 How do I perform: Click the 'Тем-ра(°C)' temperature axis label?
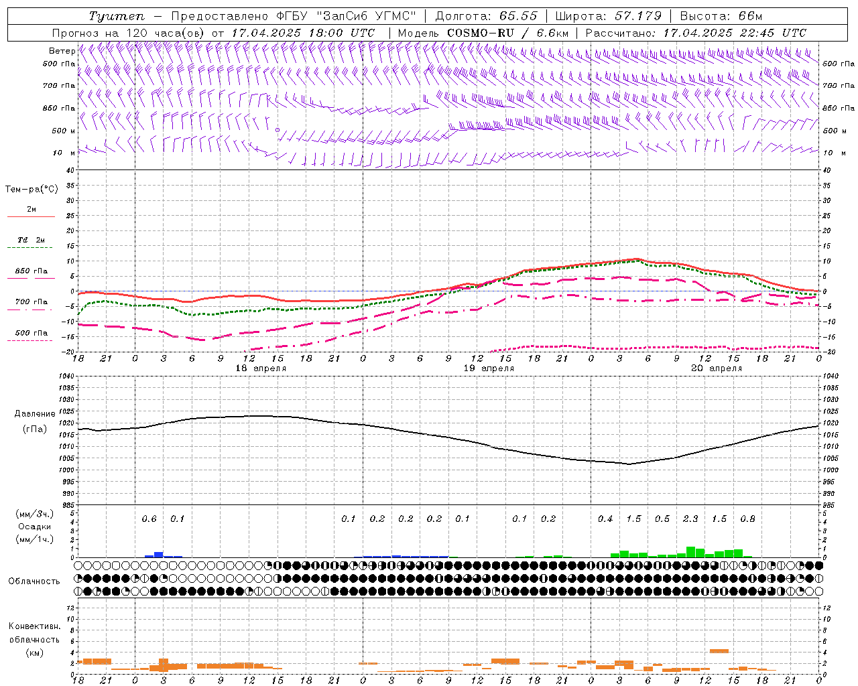[x=32, y=190]
